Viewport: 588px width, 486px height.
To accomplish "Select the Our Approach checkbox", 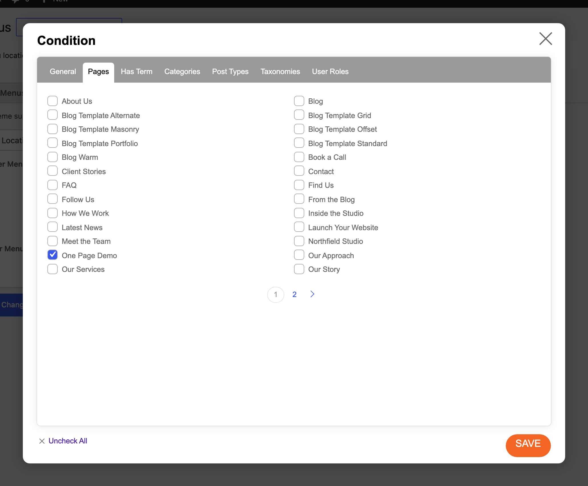I will click(x=299, y=255).
